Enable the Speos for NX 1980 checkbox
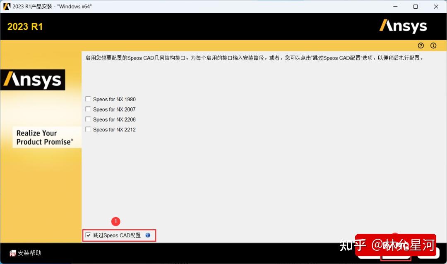Image resolution: width=447 pixels, height=264 pixels. point(88,99)
